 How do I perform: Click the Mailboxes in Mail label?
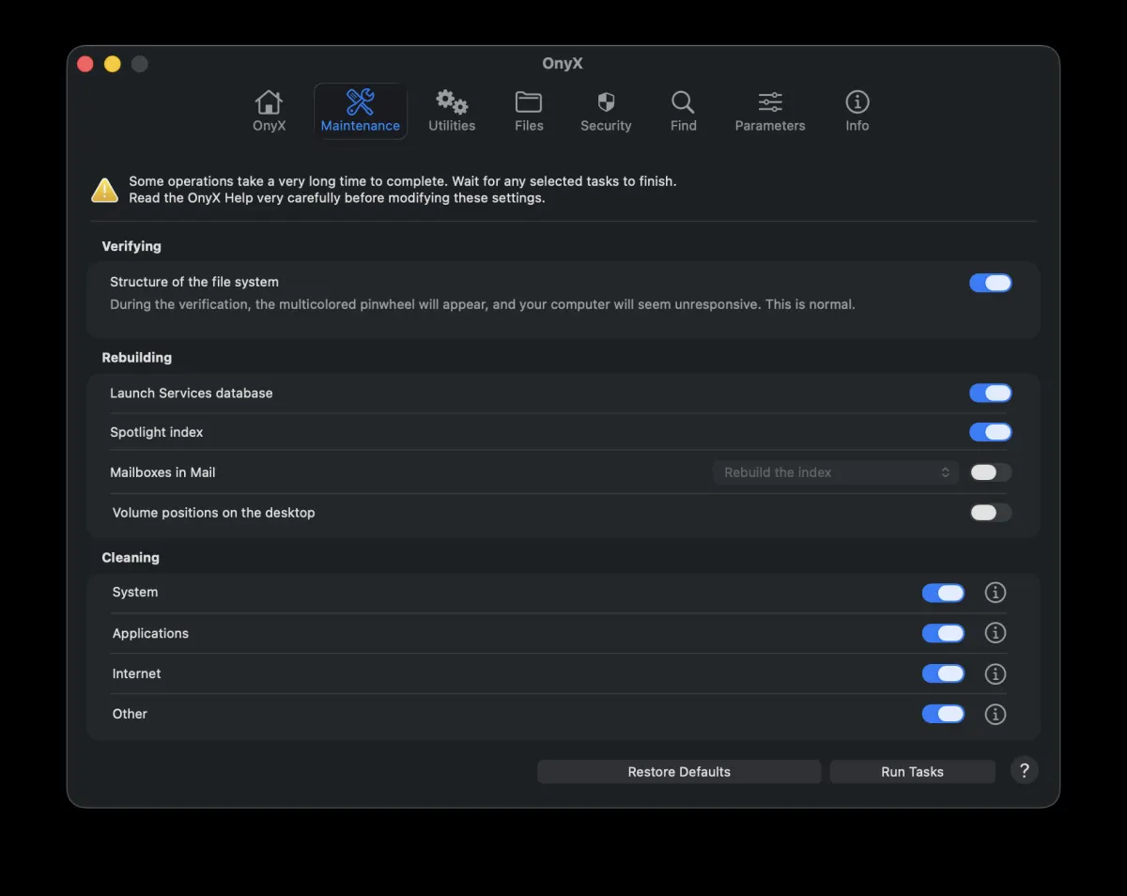(162, 472)
